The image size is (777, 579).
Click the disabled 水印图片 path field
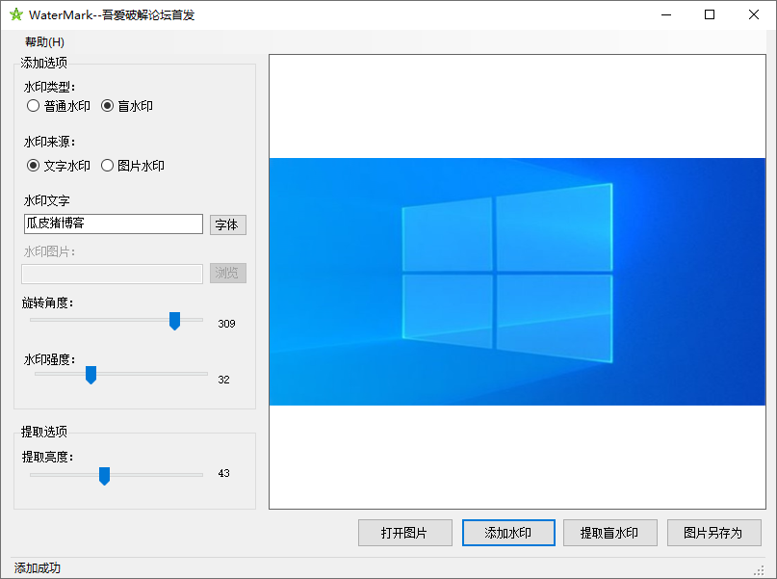point(113,274)
